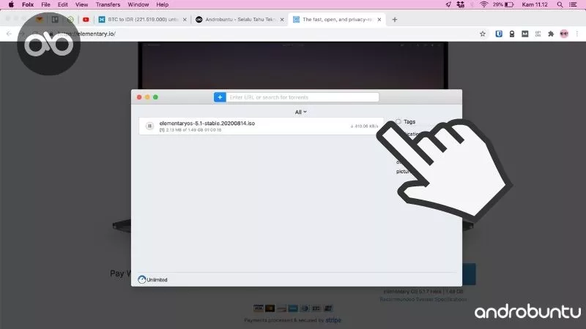Go back using the browser back arrow

(9, 34)
